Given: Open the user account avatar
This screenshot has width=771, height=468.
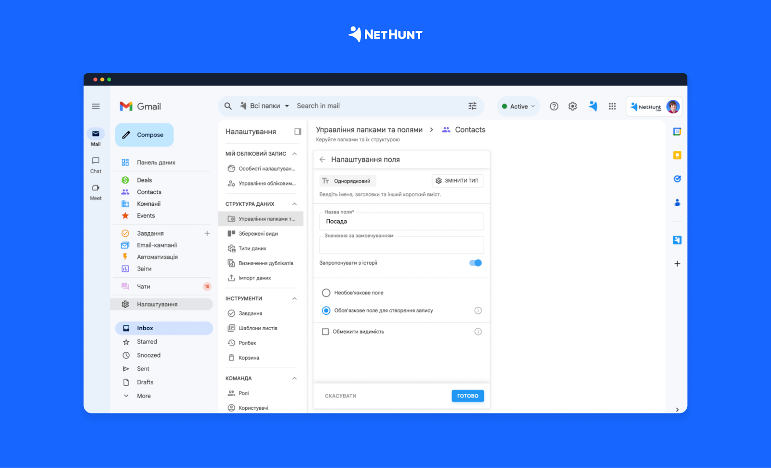Looking at the screenshot, I should point(673,107).
